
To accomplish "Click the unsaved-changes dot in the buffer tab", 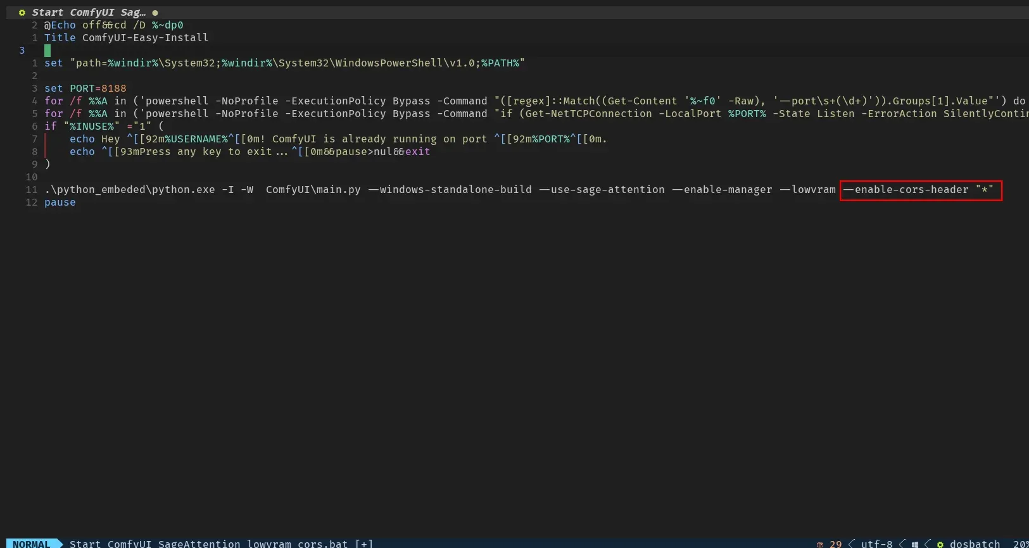I will click(155, 13).
